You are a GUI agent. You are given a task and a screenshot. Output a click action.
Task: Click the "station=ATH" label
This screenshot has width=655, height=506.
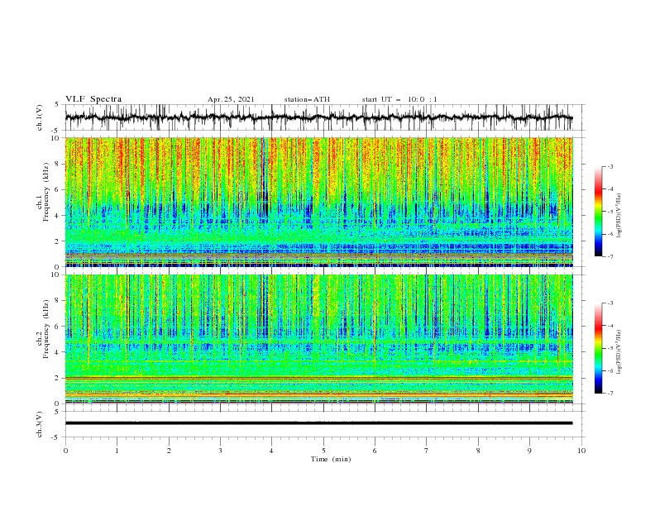point(307,99)
